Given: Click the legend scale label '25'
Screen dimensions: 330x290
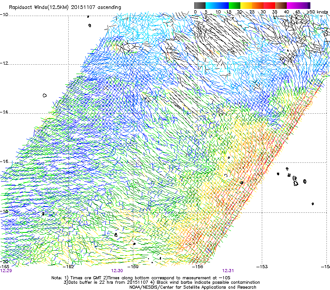Looking at the screenshot, I should pos(252,12).
